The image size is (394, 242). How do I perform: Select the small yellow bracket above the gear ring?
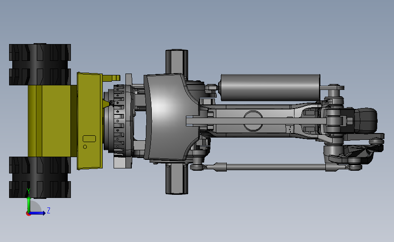[111, 78]
